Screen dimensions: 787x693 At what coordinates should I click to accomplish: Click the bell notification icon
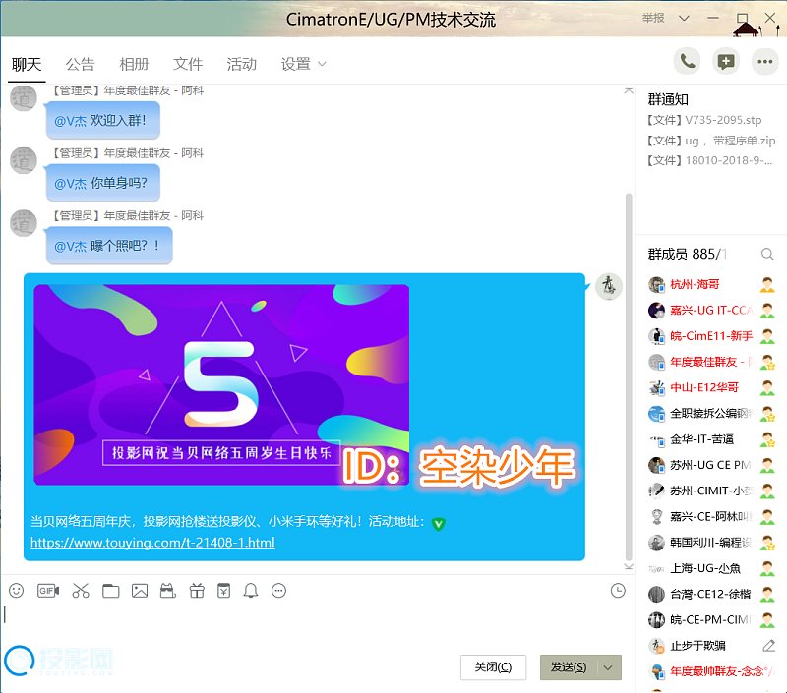(x=251, y=591)
